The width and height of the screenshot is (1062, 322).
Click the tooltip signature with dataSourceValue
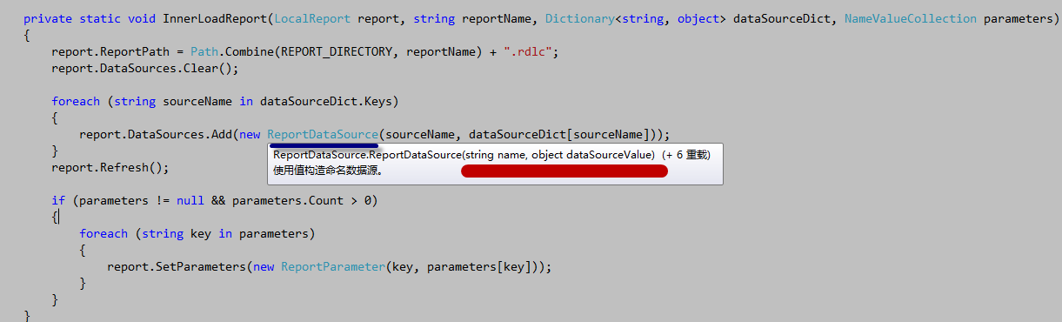[x=464, y=154]
